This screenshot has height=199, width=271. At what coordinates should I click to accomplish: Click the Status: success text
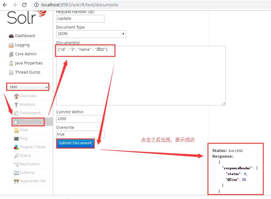[228, 151]
